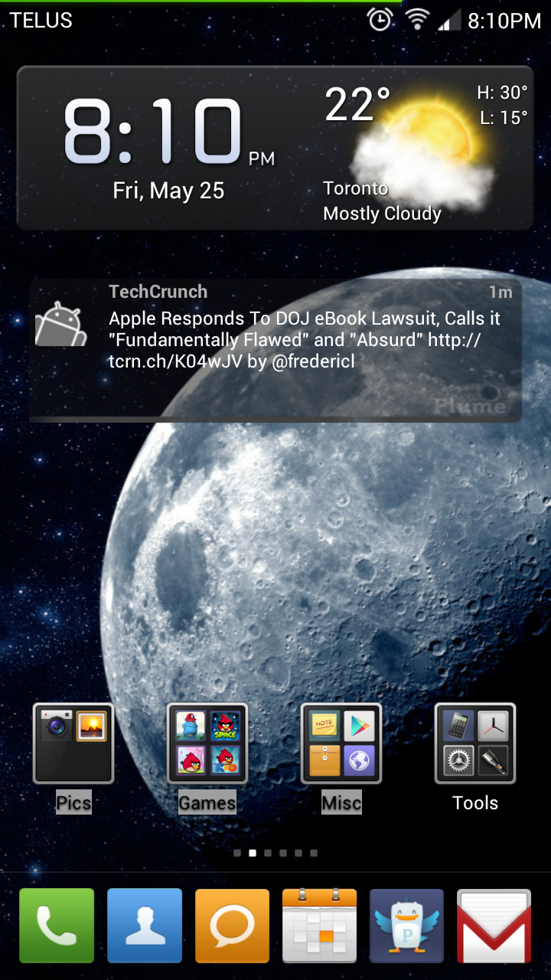Select the highlighted second page indicator dot
This screenshot has width=551, height=980.
click(253, 853)
